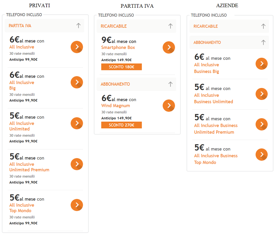The height and width of the screenshot is (235, 276).
Task: Click the arrow for All Inclusive Business Big
Action: click(x=262, y=64)
